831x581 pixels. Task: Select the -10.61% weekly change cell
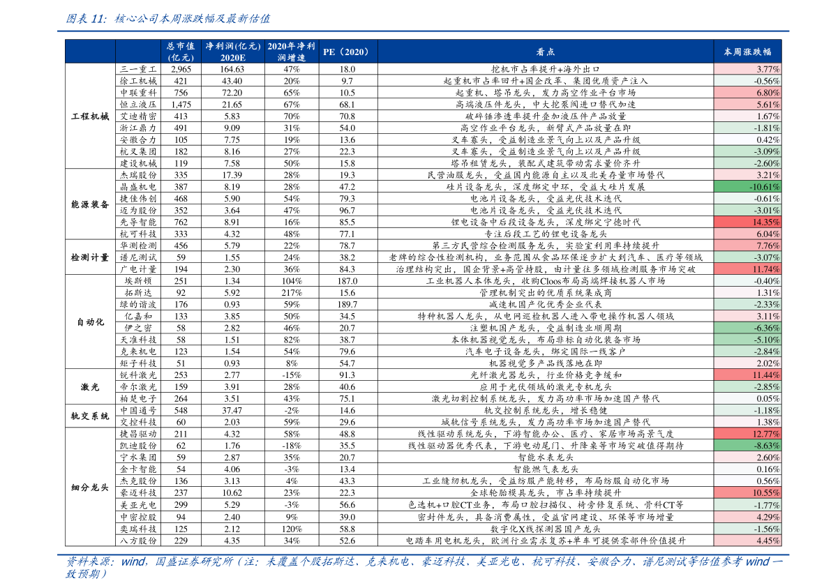point(747,187)
